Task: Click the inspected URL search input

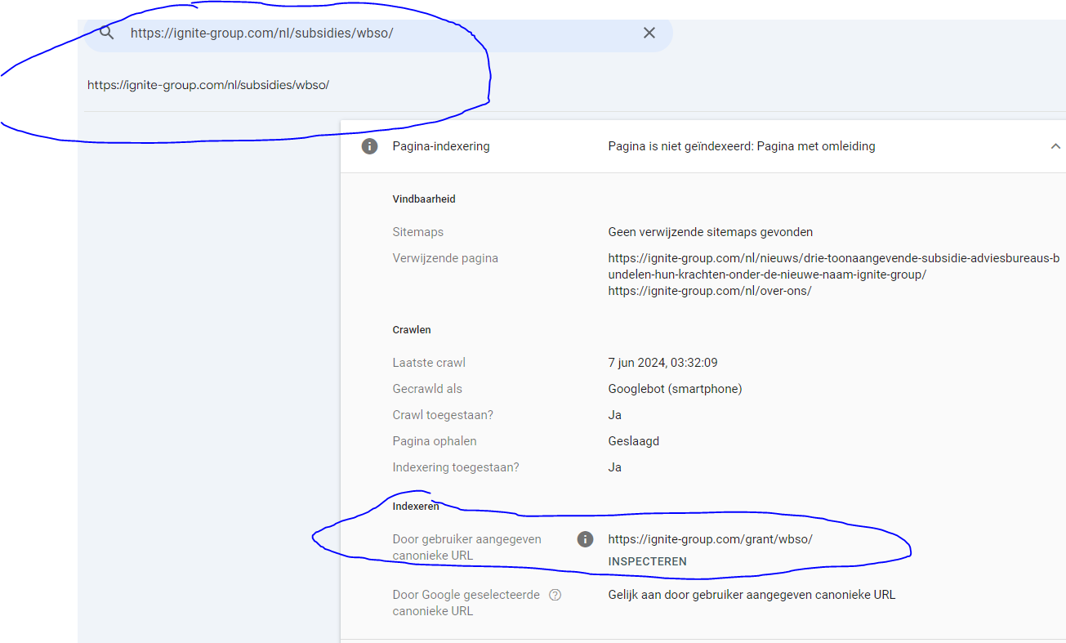Action: pyautogui.click(x=378, y=33)
